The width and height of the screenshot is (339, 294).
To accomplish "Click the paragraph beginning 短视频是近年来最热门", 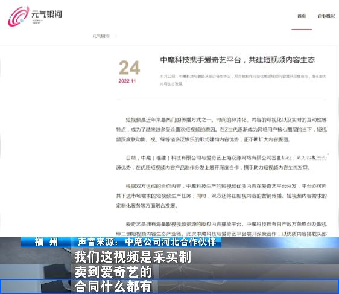I will (x=221, y=130).
